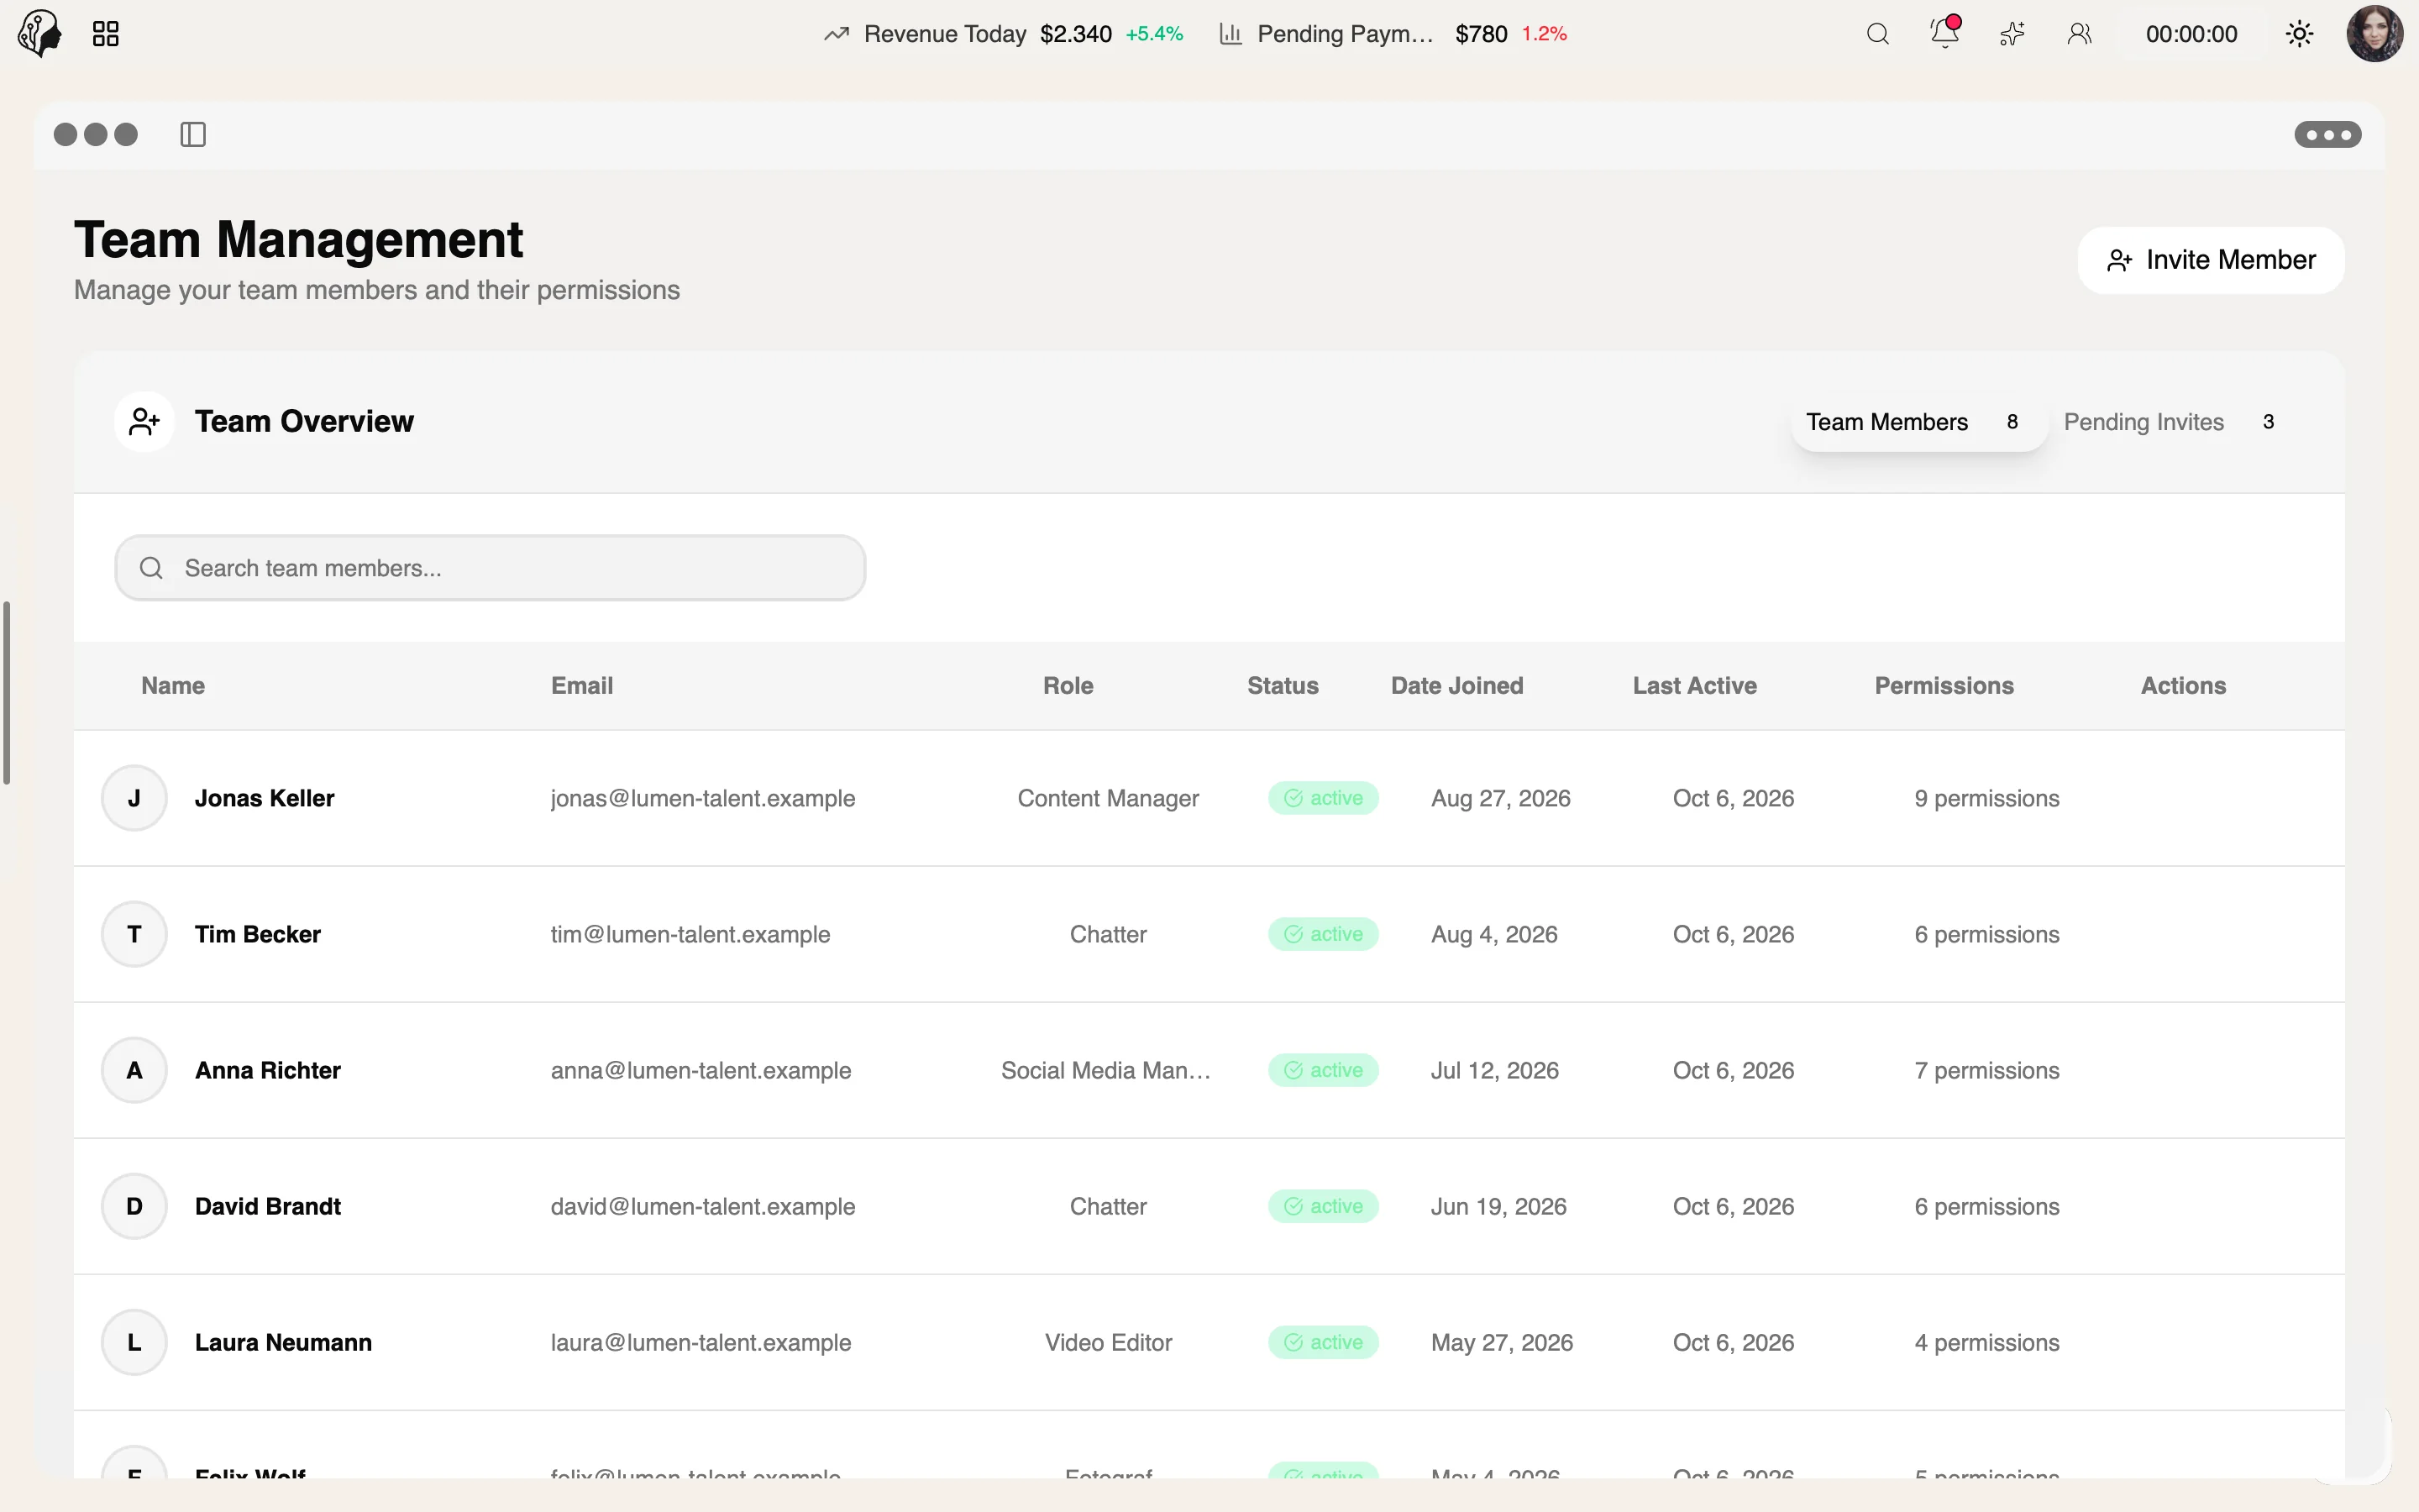2419x1512 pixels.
Task: Click Anna Richter's active status badge
Action: pos(1324,1070)
